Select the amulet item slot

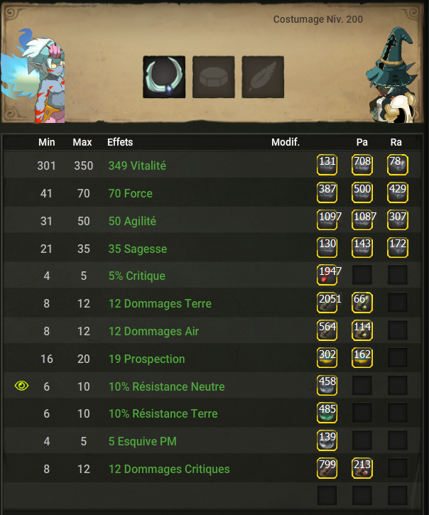pos(164,77)
